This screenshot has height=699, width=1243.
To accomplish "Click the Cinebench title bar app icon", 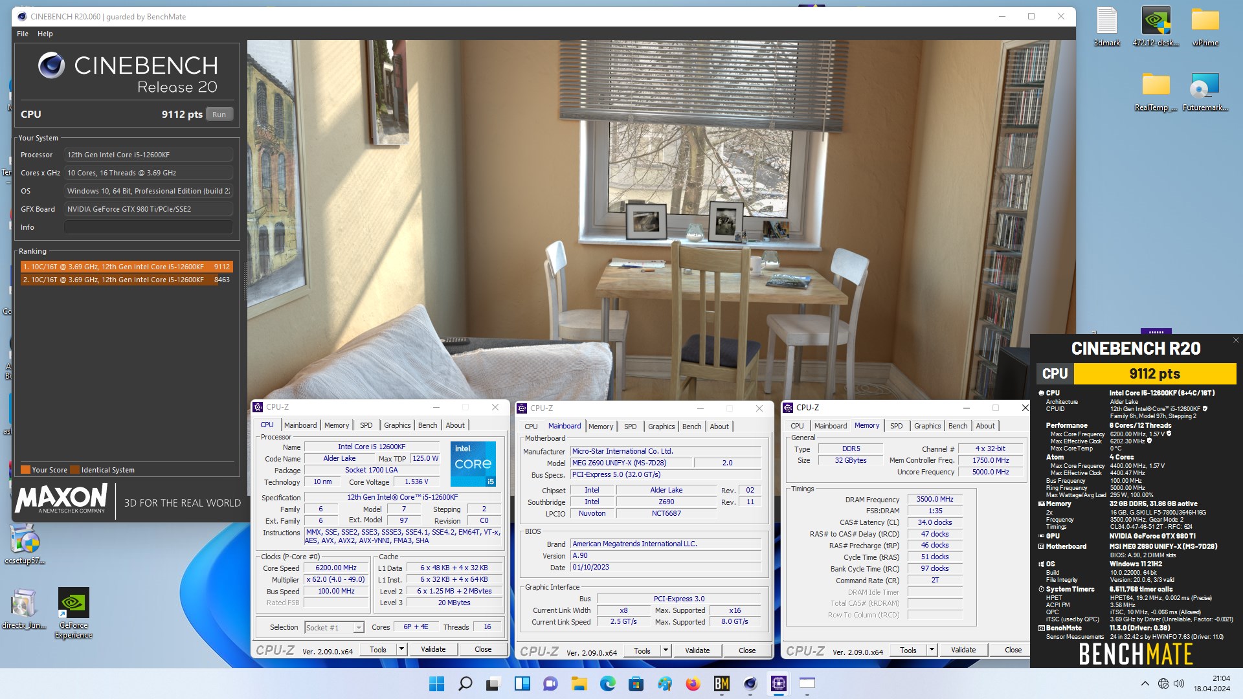I will (22, 16).
